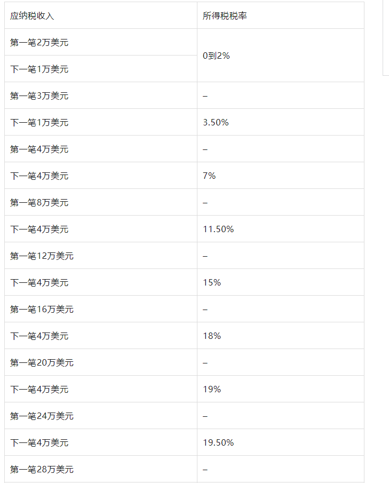
Task: Select the 19.50% rate cell
Action: (x=281, y=442)
